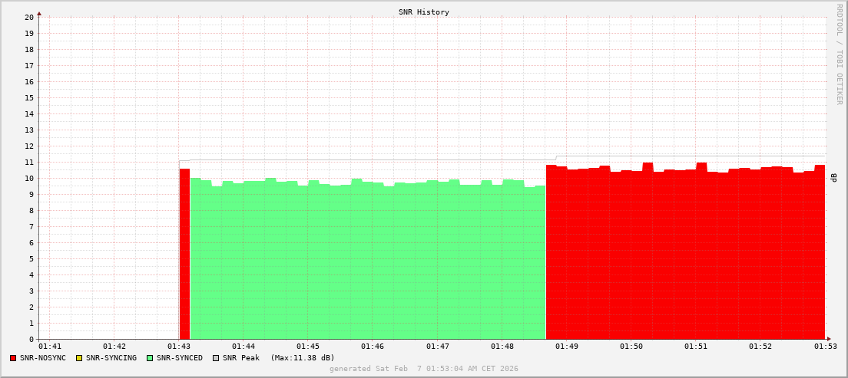Click the dB unit label on right edge

click(834, 178)
